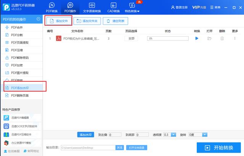
Task: Open the 透明度 0.3 dropdown
Action: coord(170,135)
